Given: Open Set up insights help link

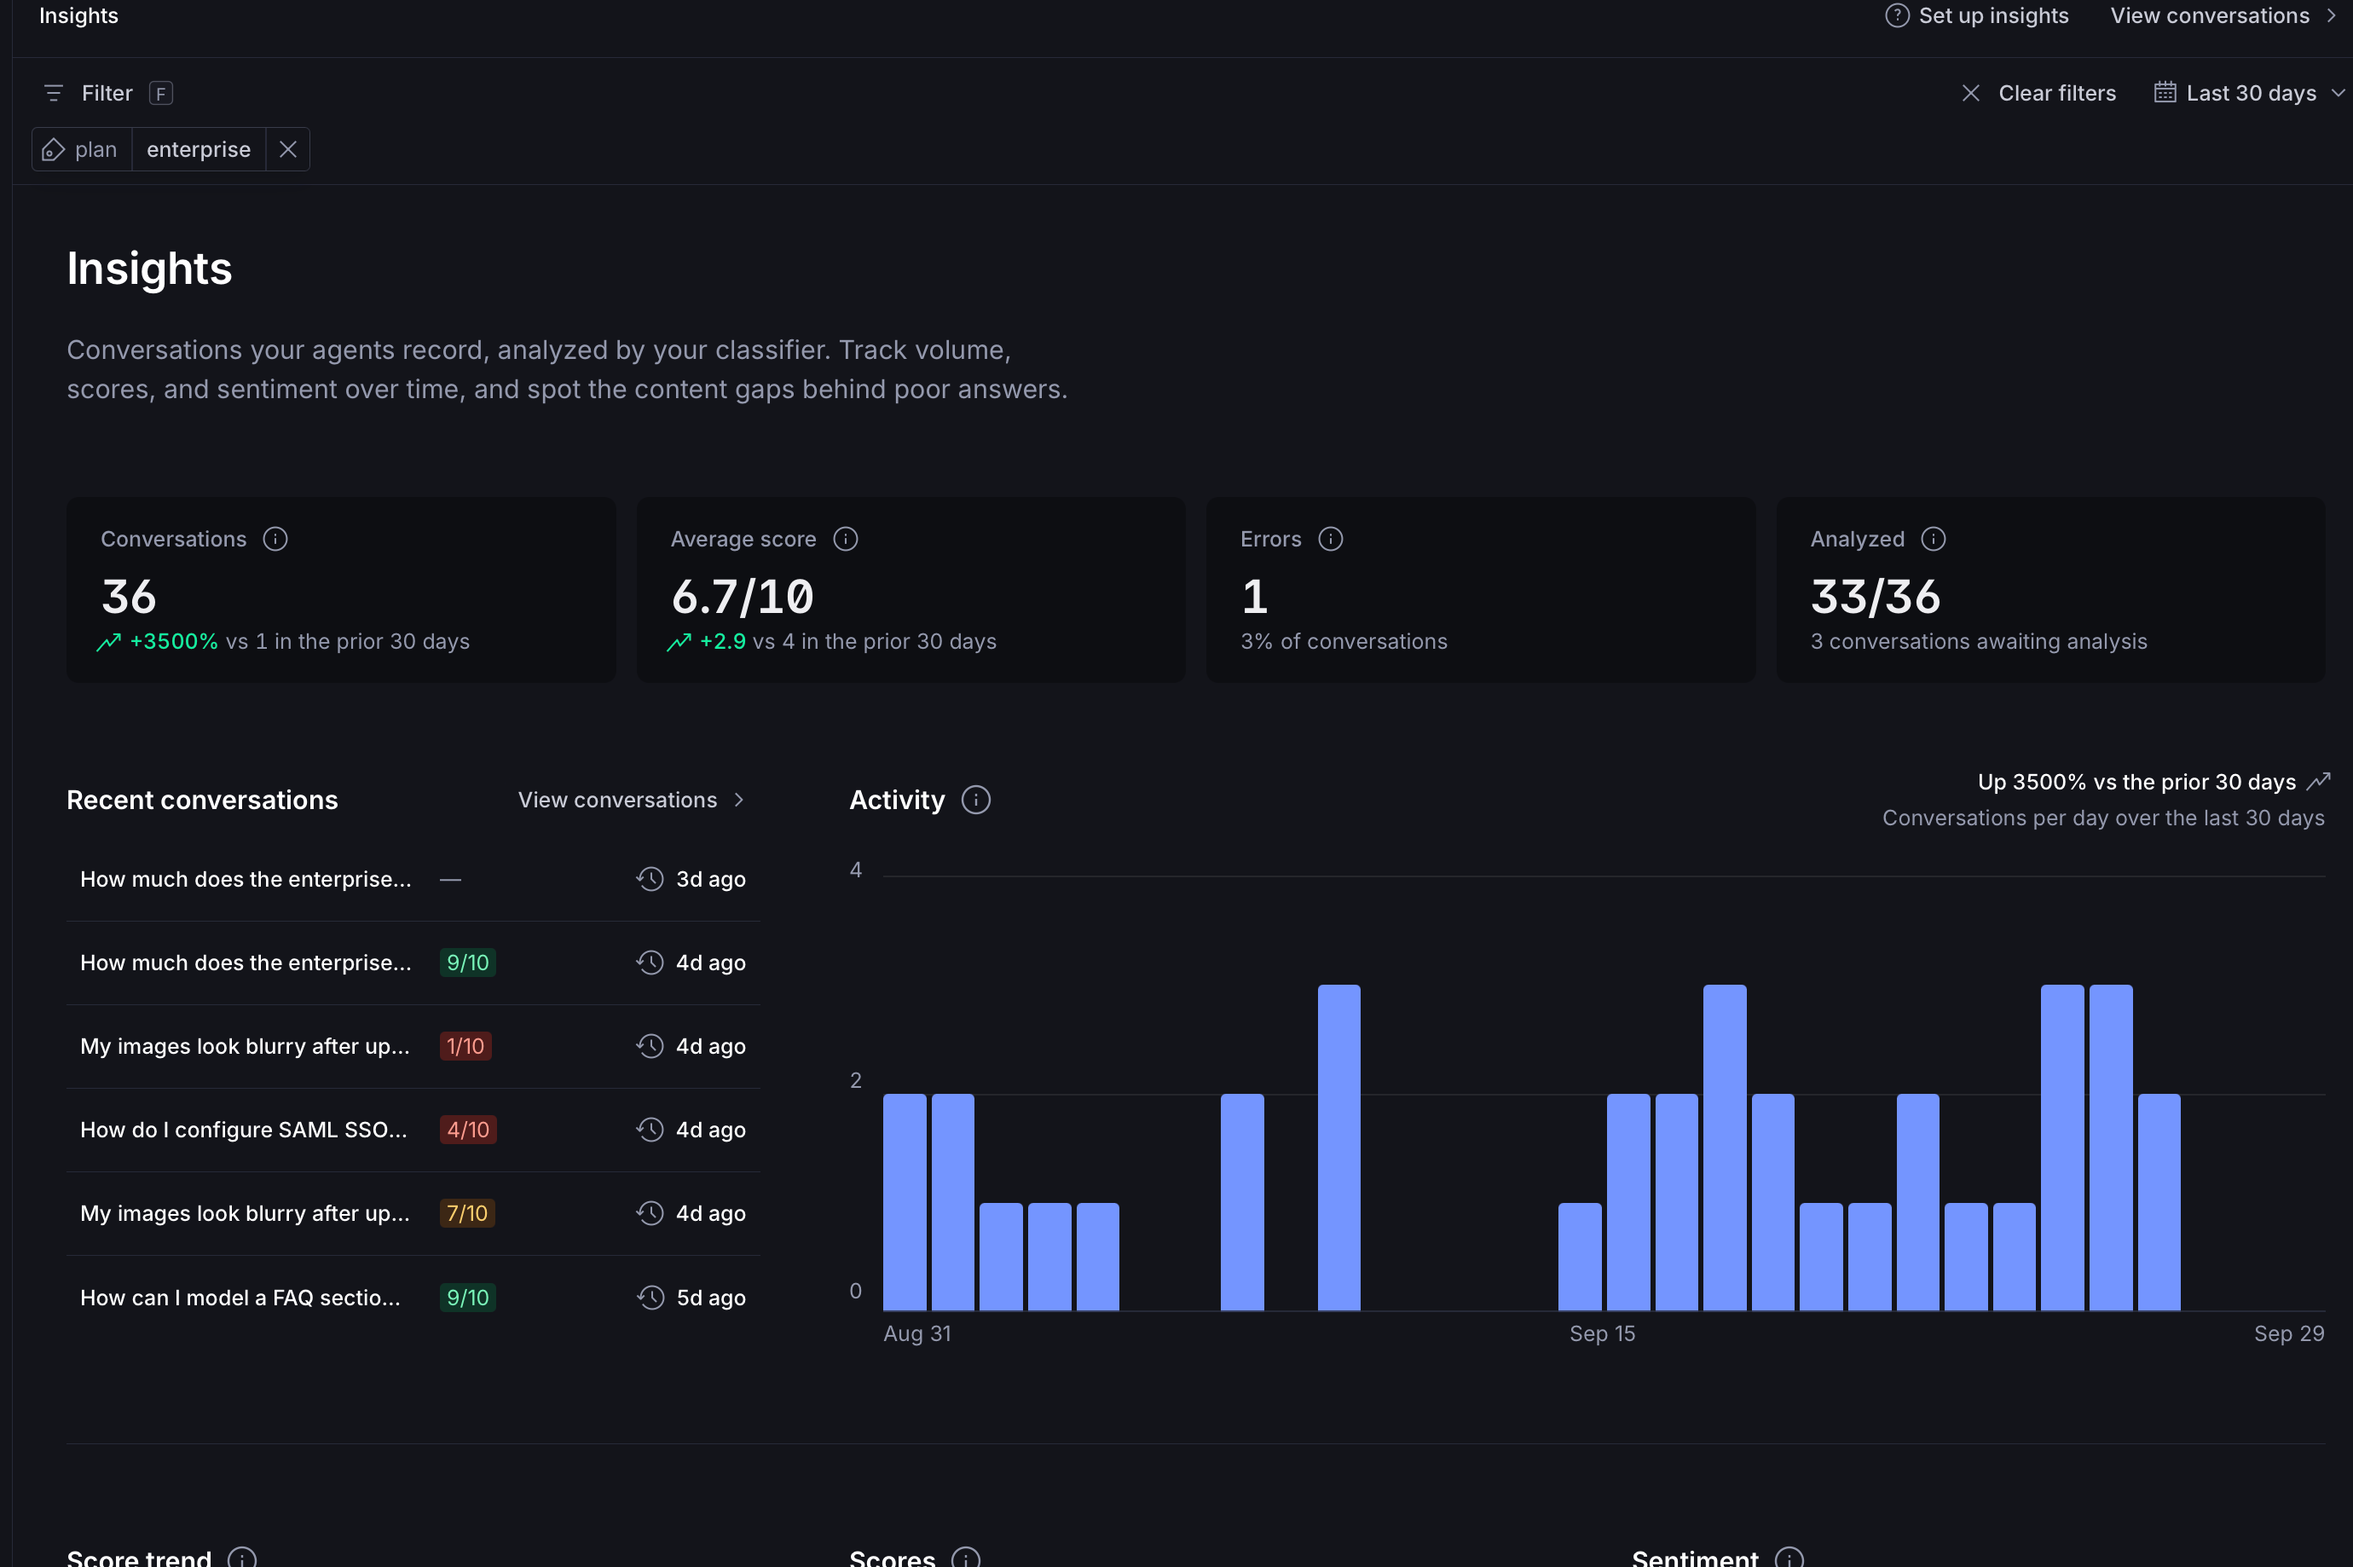Looking at the screenshot, I should [1976, 16].
